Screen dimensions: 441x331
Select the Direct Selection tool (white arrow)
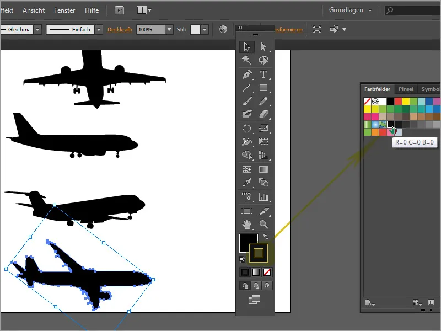pos(263,47)
